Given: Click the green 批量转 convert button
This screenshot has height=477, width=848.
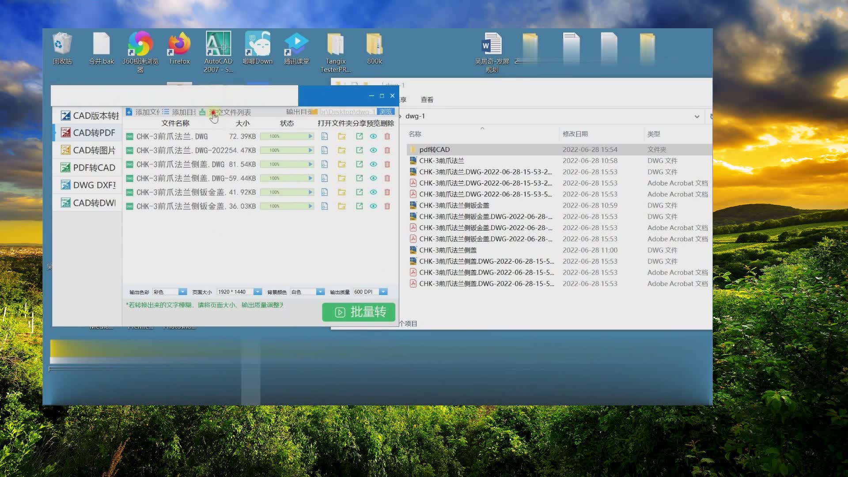Looking at the screenshot, I should (x=358, y=312).
